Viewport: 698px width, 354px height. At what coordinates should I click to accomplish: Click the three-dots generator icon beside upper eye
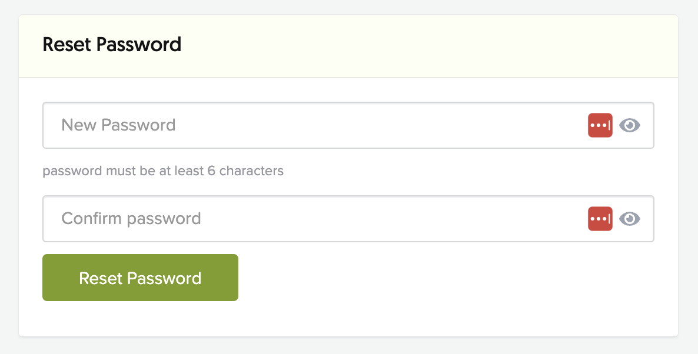[600, 125]
